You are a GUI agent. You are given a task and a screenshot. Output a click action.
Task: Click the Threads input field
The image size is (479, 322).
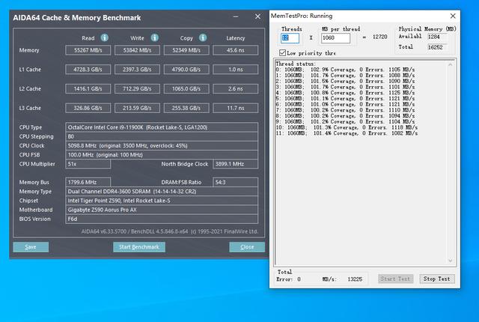coord(290,38)
